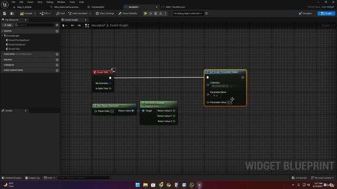Select Event Construct in graph list
The image size is (337, 189).
pos(17,45)
